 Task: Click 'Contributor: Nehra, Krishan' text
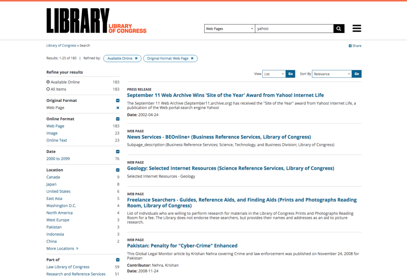153,265
